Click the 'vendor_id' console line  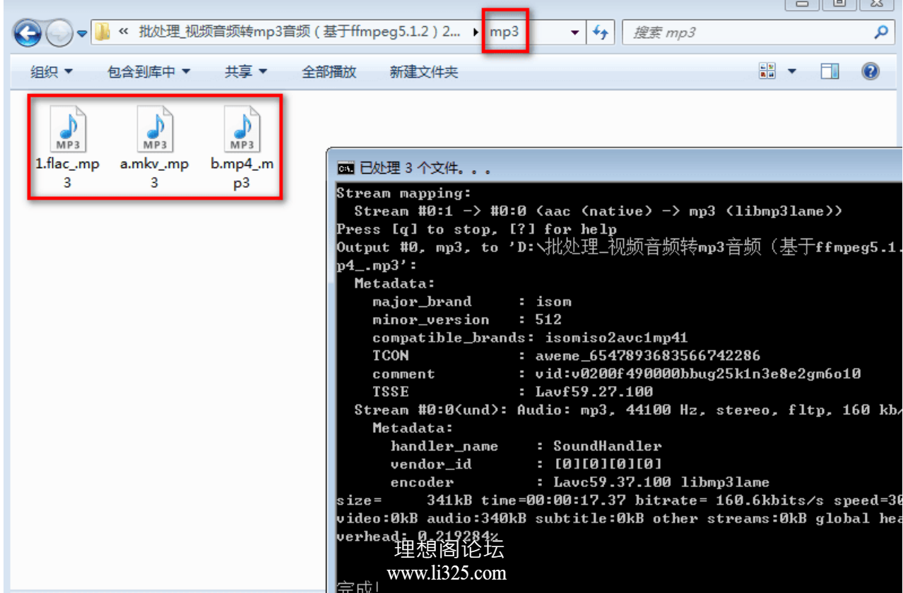pyautogui.click(x=526, y=464)
